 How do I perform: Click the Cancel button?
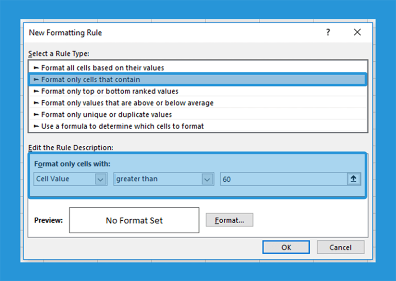point(340,247)
